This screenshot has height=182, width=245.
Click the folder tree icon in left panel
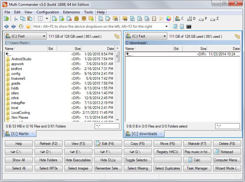tap(117, 37)
